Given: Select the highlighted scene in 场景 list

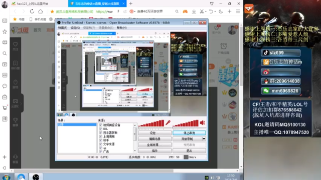Looking at the screenshot, I should 77,124.
